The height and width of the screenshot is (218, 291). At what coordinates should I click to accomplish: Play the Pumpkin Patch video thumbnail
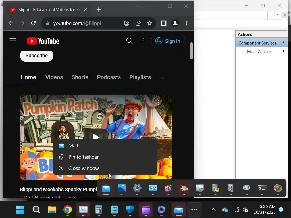[96, 137]
